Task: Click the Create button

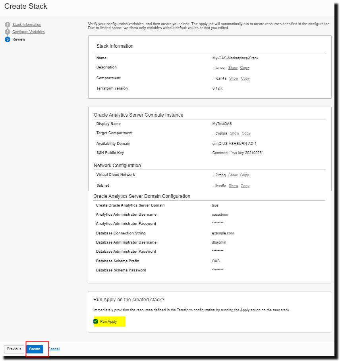Action: tap(35, 349)
